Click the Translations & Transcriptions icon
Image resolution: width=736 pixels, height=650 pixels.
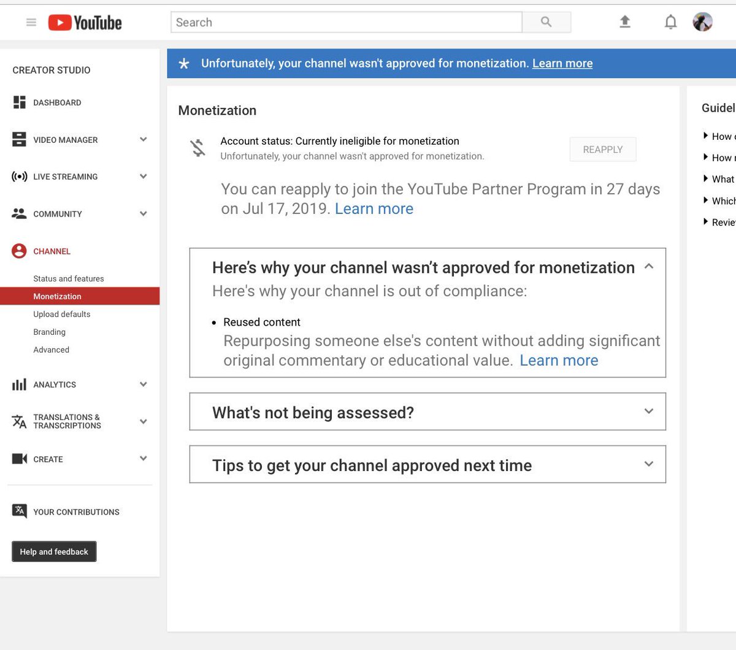pyautogui.click(x=20, y=421)
